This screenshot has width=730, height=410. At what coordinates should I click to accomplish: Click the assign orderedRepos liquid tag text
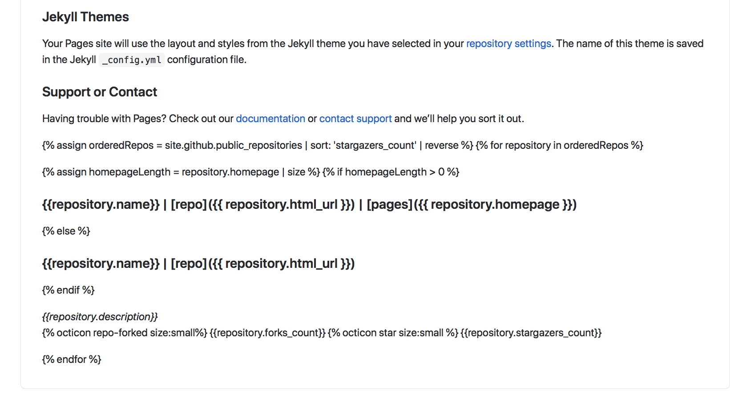258,145
